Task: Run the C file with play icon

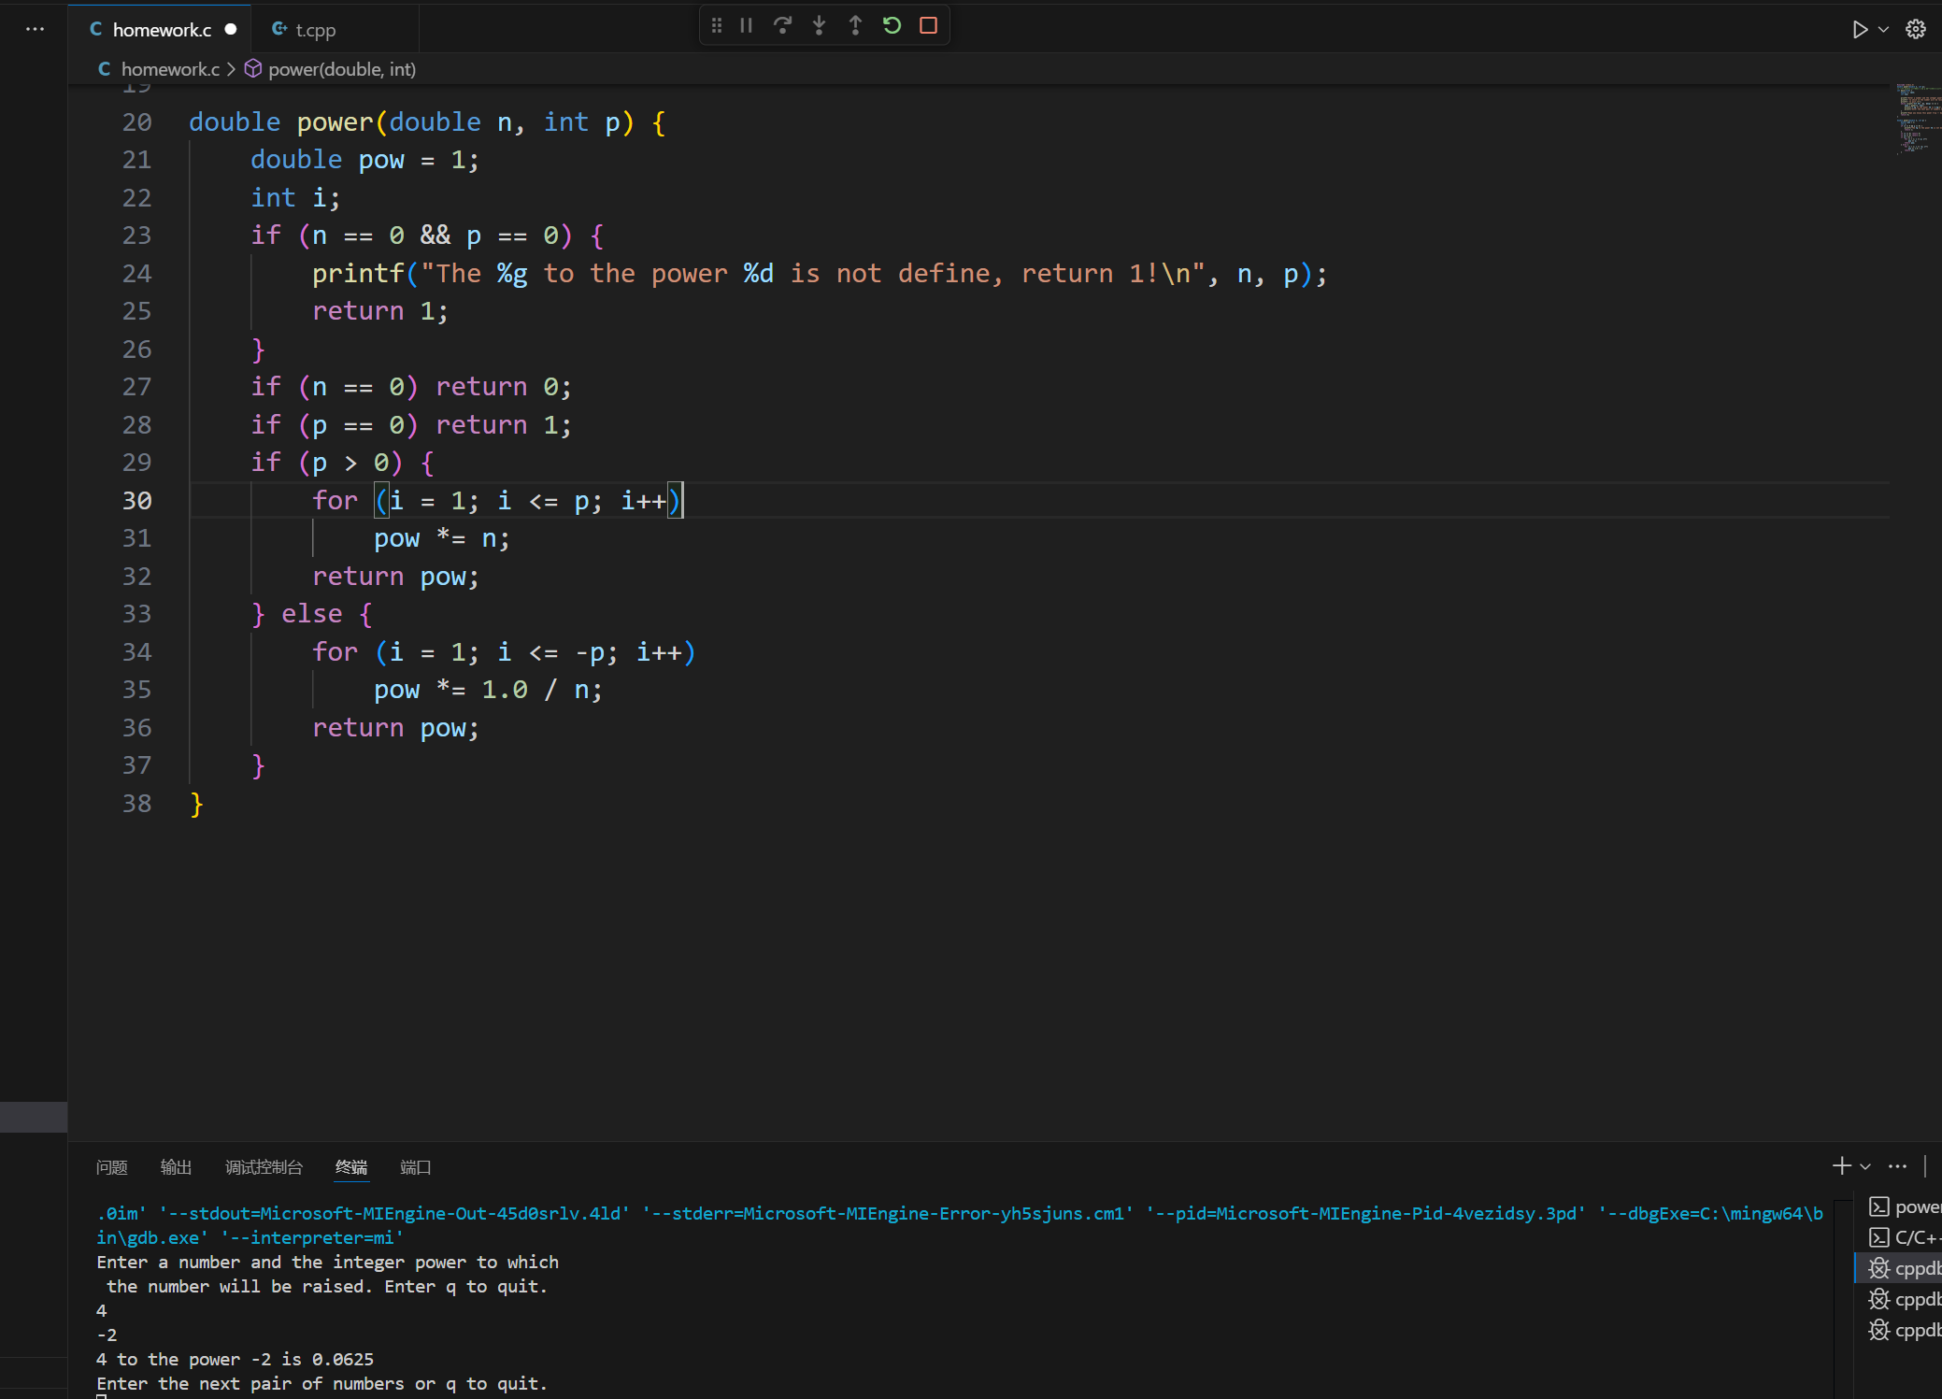Action: click(x=1859, y=30)
